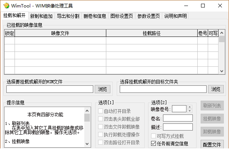
Task: Click the 映像文件 column header
Action: point(60,33)
